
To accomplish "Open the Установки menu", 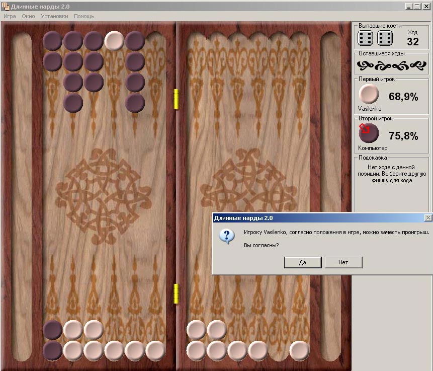I will [x=54, y=16].
